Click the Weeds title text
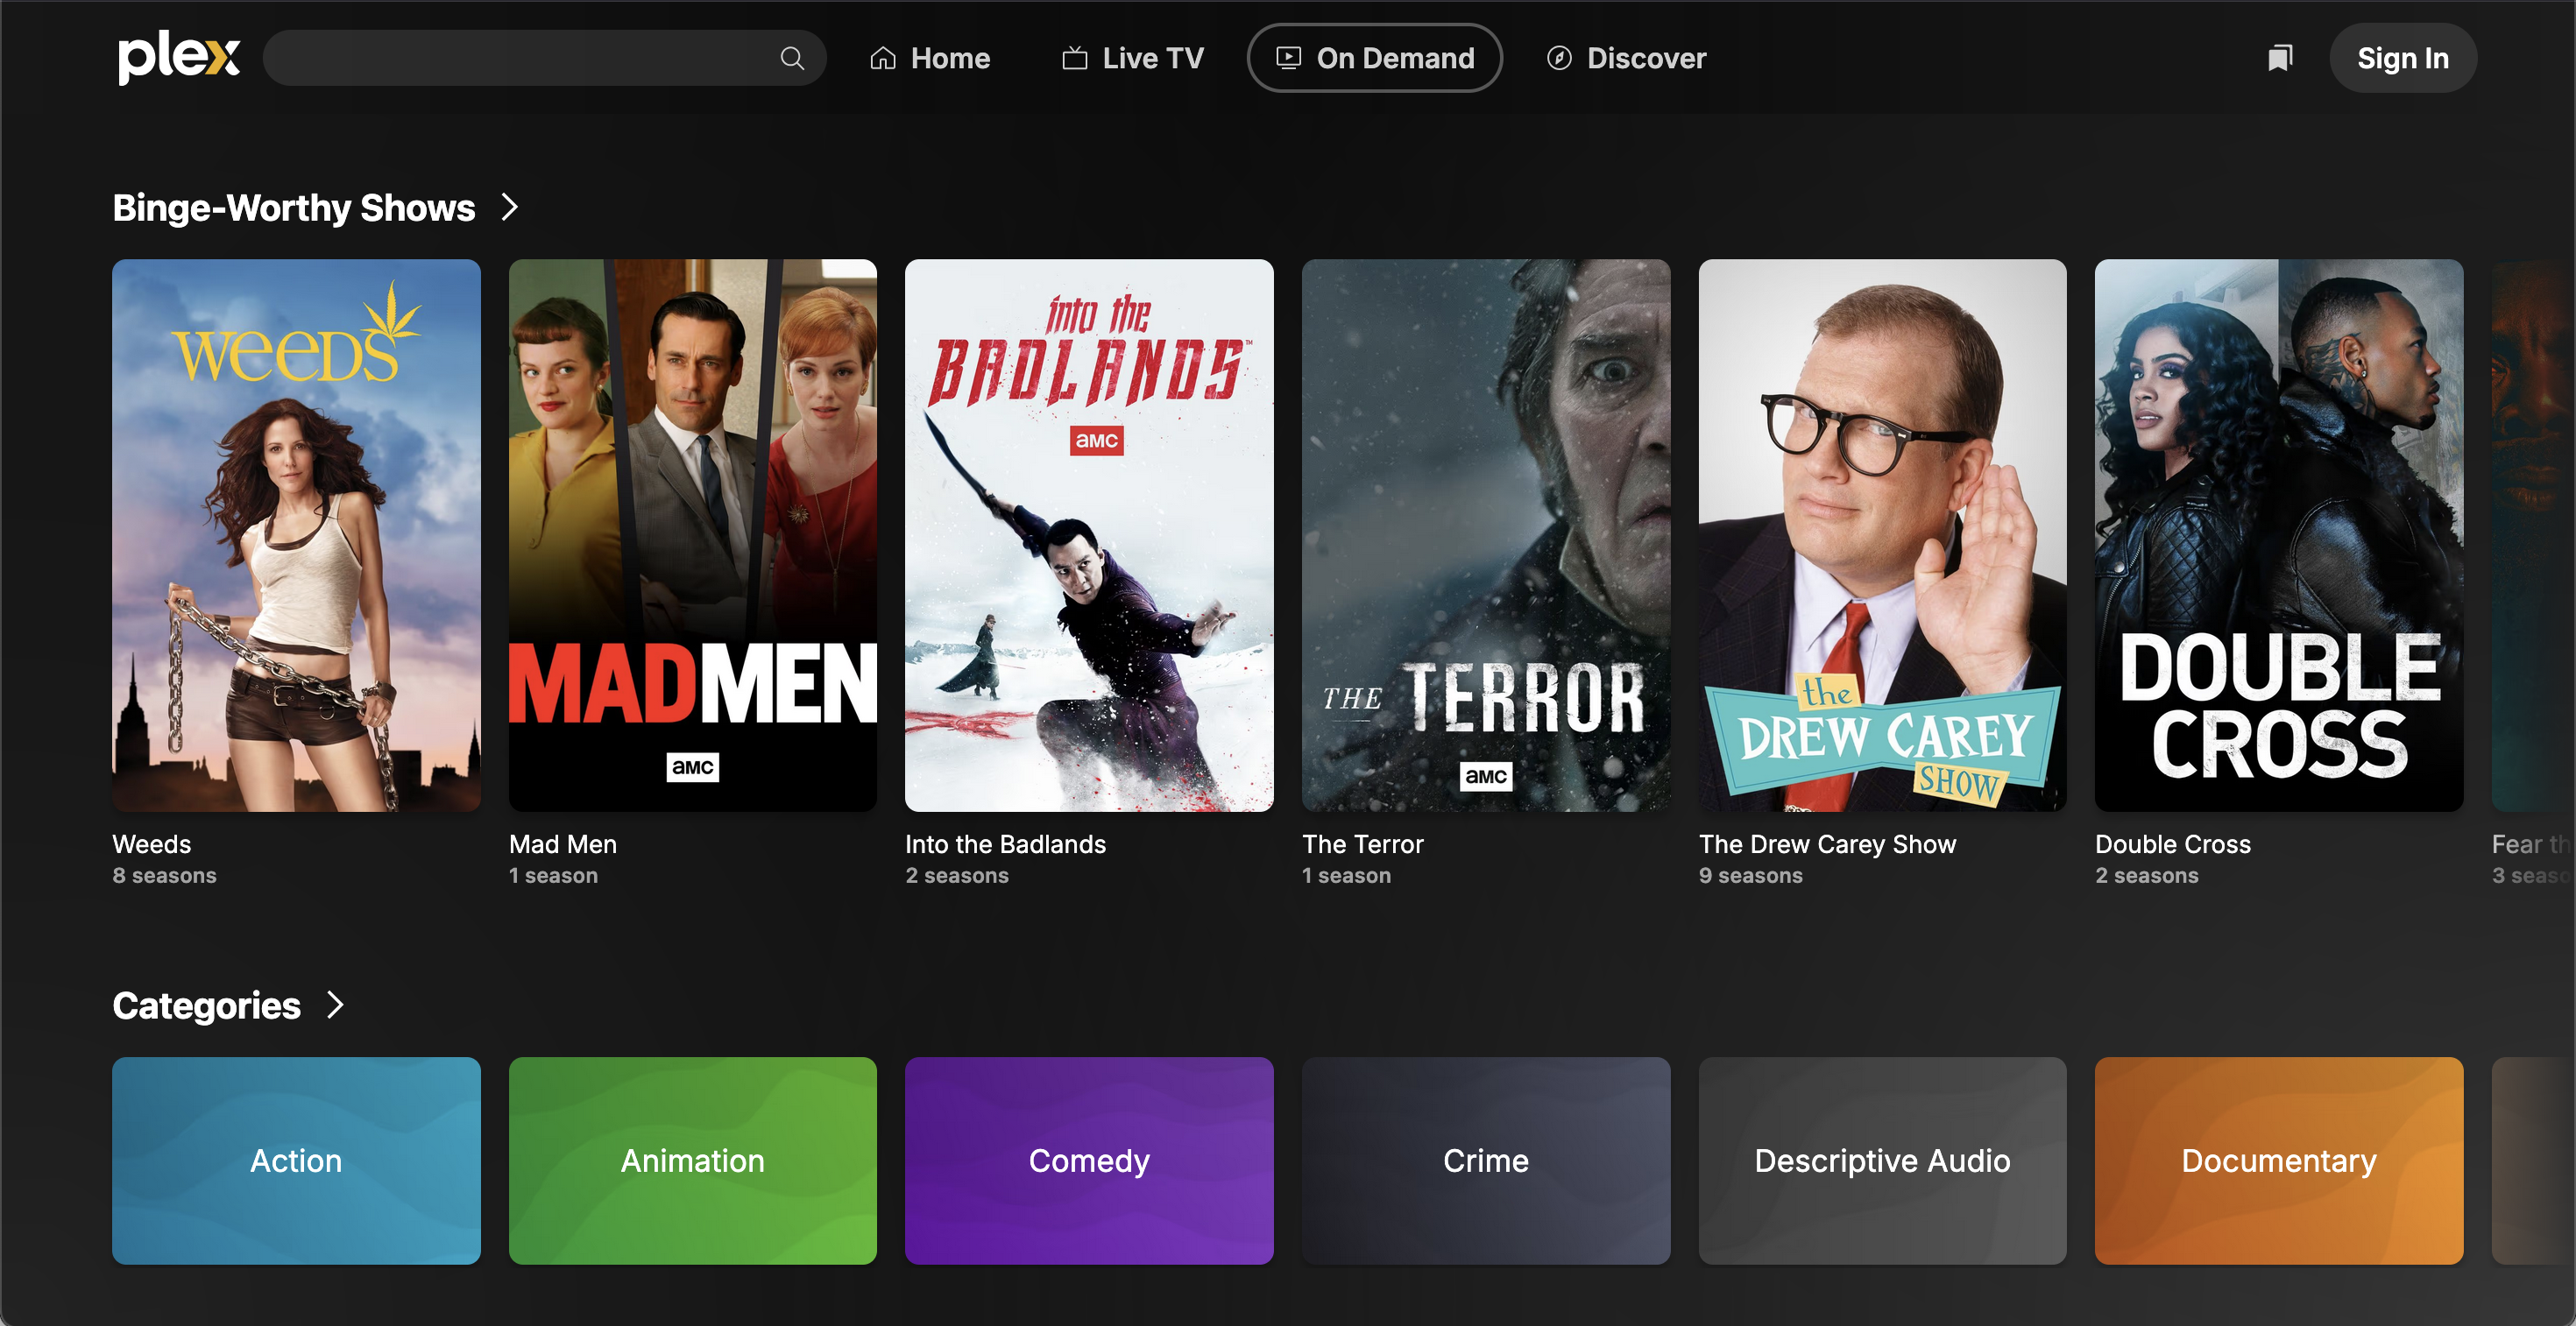 click(152, 844)
